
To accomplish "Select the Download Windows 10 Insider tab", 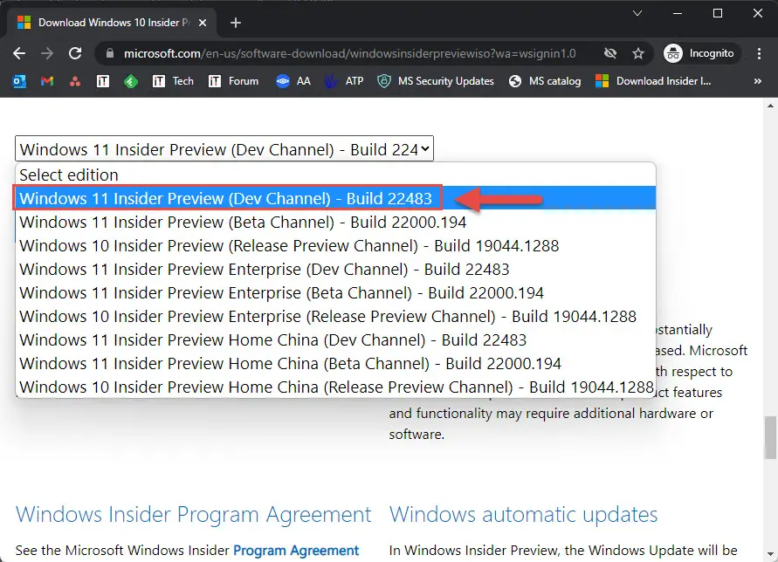I will coord(111,23).
